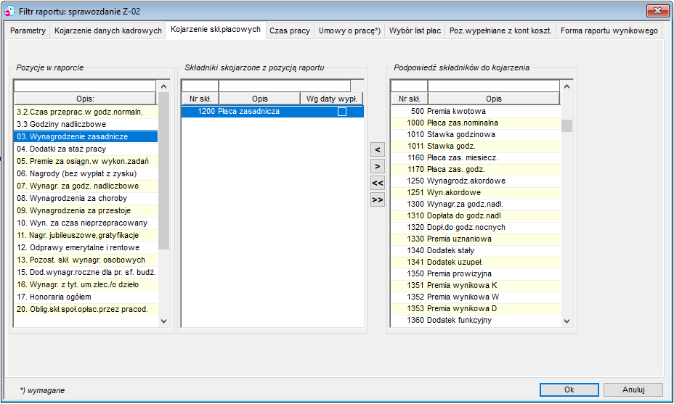The height and width of the screenshot is (404, 674).
Task: Open Poz.wypełniane z kont koszt. tab
Action: pos(500,31)
